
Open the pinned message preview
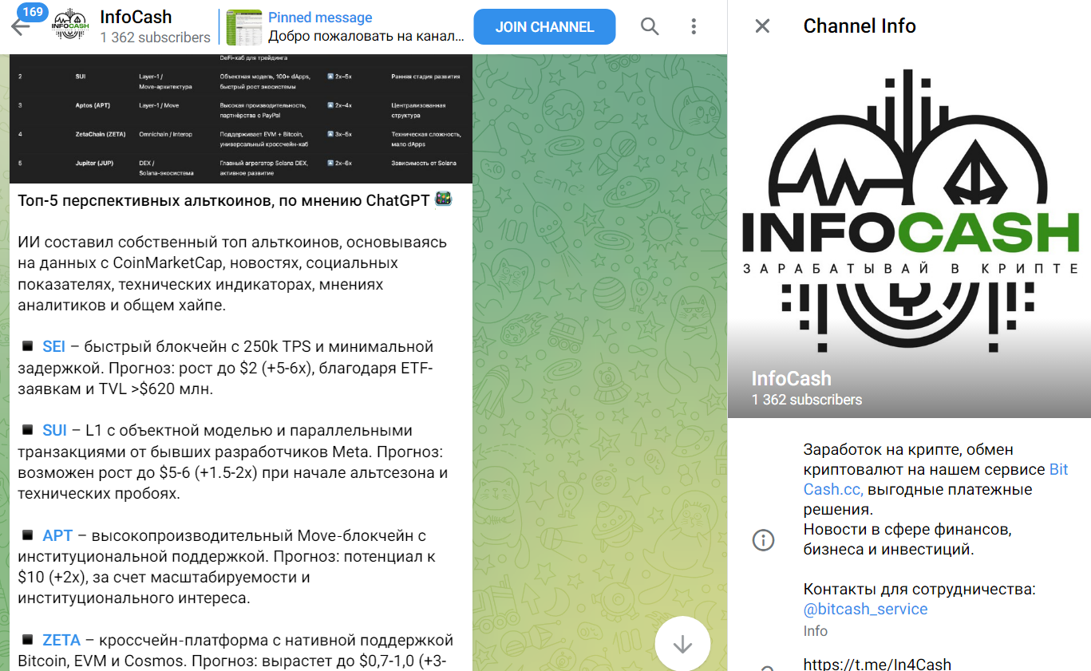346,26
